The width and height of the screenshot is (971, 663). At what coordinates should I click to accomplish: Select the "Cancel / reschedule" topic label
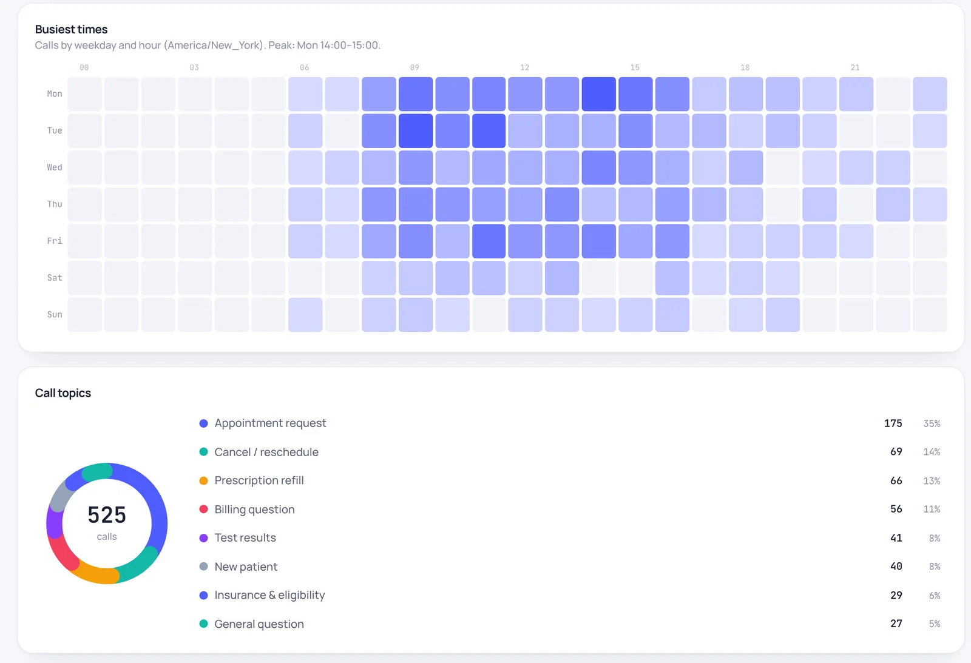[x=266, y=452]
